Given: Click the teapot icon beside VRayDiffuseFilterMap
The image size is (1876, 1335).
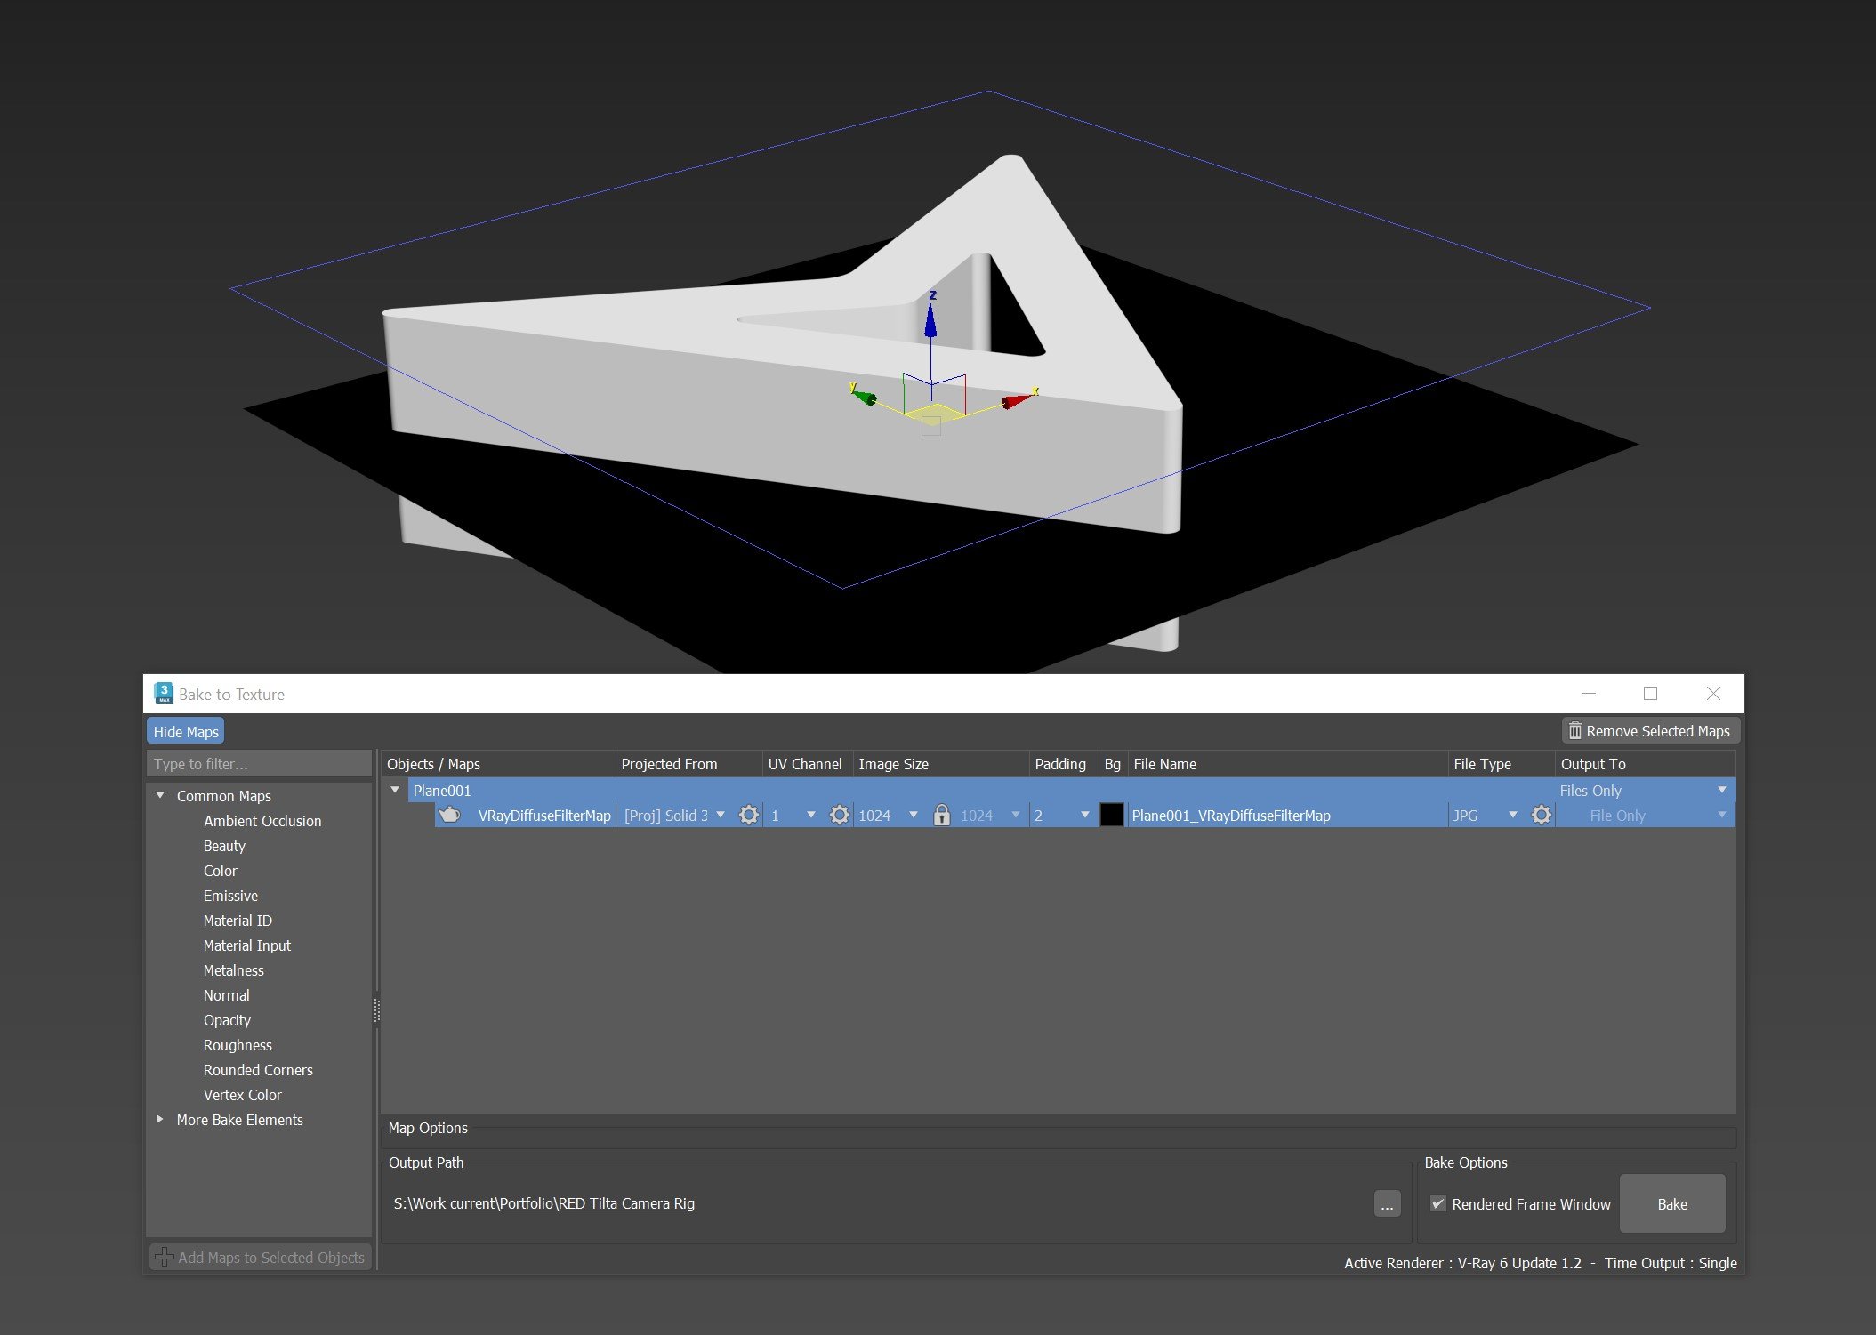Looking at the screenshot, I should coord(450,815).
